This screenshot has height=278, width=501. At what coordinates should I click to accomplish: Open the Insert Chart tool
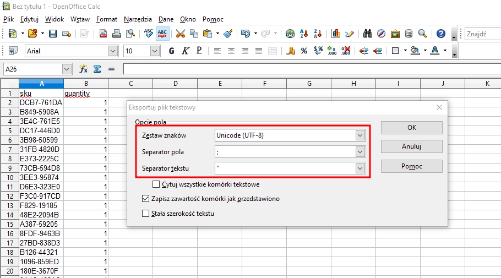tap(335, 34)
